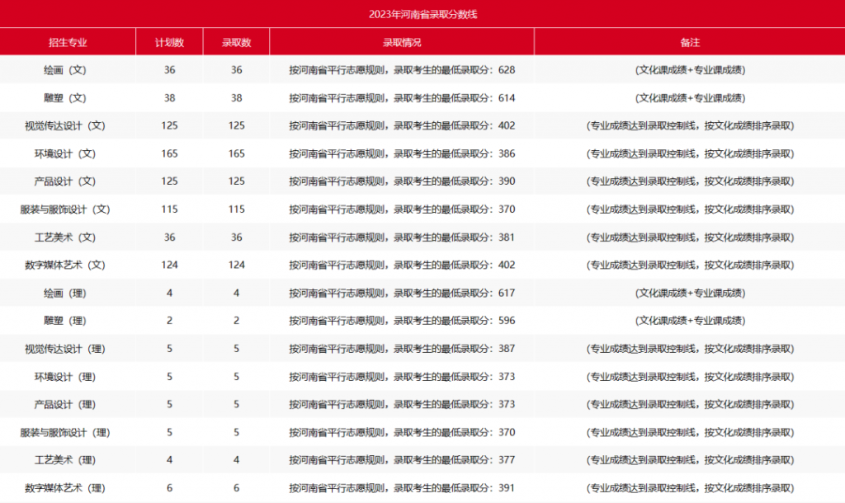The image size is (845, 503).
Task: Click the 计划数 value "36" in 绘画（文） row
Action: [x=169, y=70]
